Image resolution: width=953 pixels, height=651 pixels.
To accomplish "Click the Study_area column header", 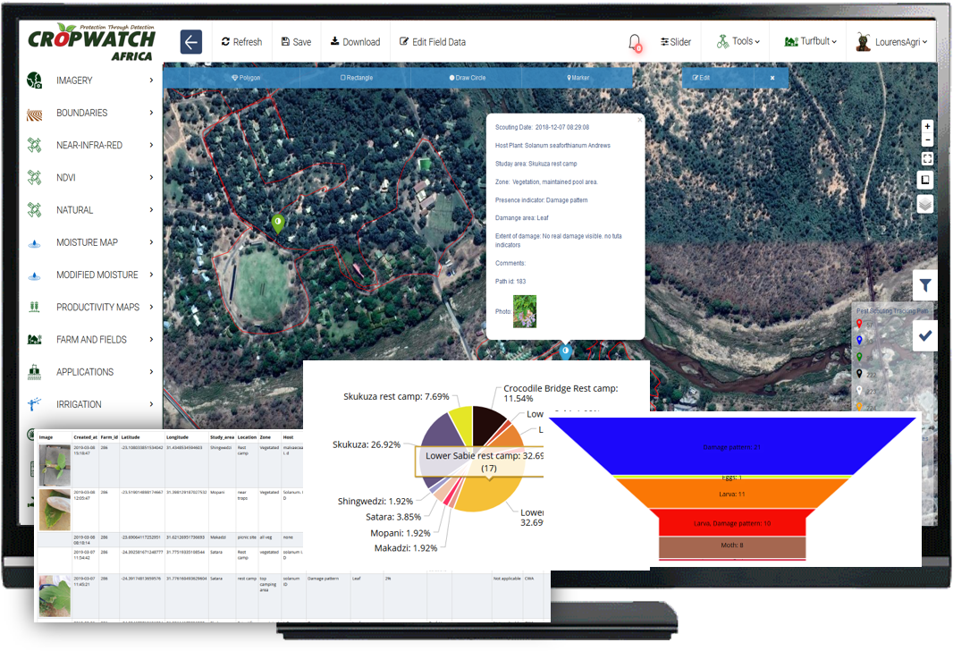I will point(222,437).
